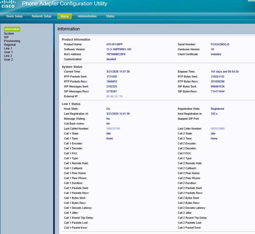Screen dimensions: 255x234
Task: Click the Cisco logo
Action: (x=8, y=4)
